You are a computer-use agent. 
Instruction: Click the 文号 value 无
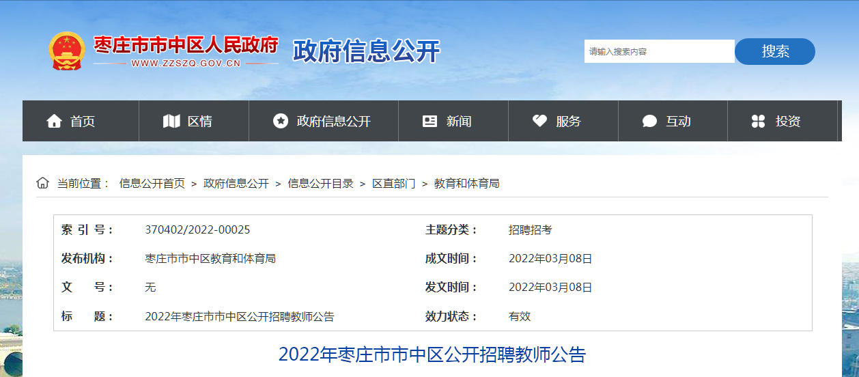click(150, 288)
